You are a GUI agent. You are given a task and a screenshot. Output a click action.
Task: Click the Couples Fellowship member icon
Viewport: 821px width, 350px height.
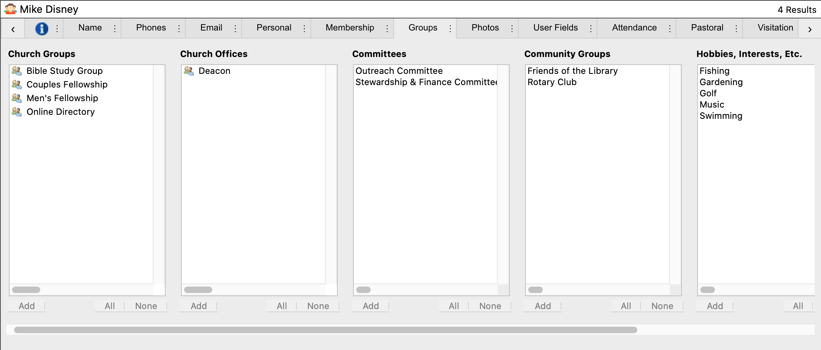click(16, 85)
